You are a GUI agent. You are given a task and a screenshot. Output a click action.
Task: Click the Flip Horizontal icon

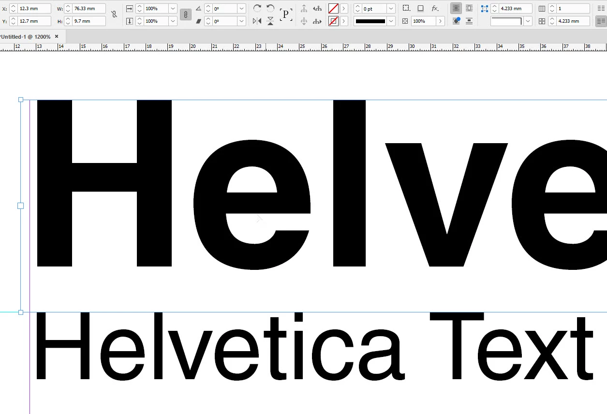point(257,21)
